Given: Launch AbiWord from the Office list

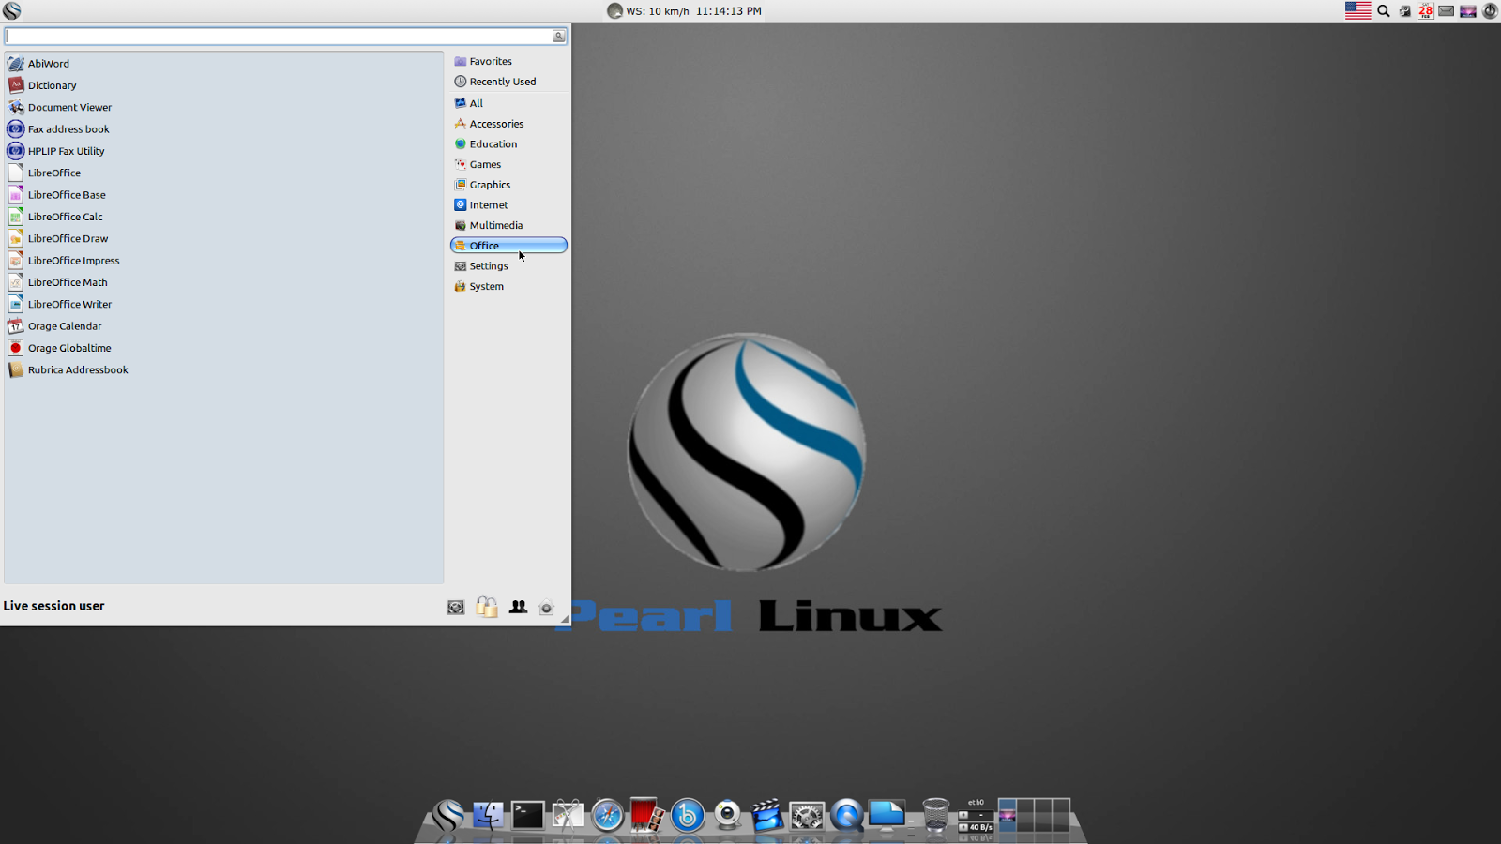Looking at the screenshot, I should [x=38, y=64].
